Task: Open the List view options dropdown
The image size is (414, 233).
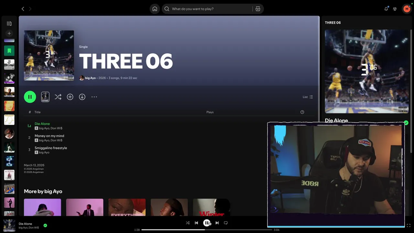Action: point(308,97)
